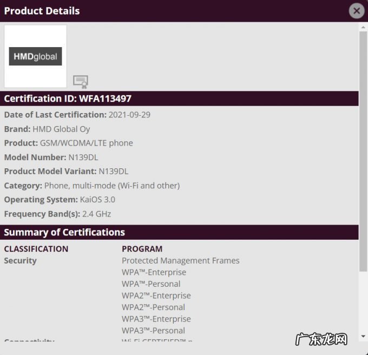Click the scrollbar up arrow
The height and width of the screenshot is (355, 368).
[x=363, y=27]
